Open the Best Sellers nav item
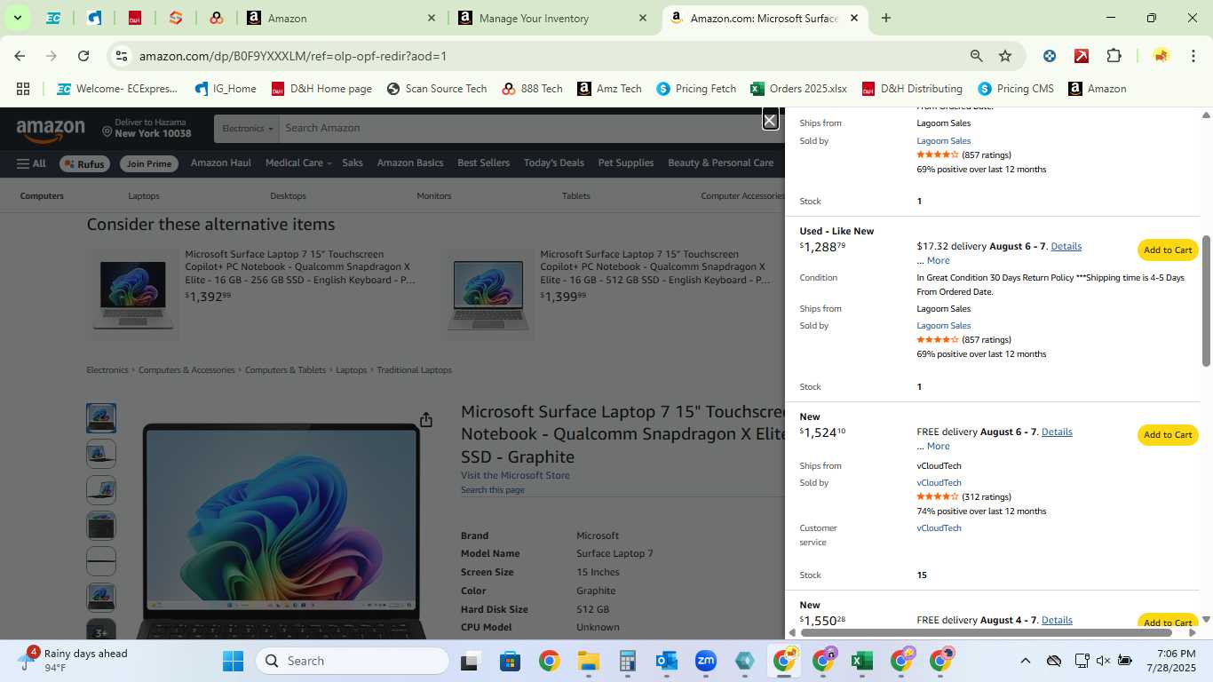 tap(483, 163)
